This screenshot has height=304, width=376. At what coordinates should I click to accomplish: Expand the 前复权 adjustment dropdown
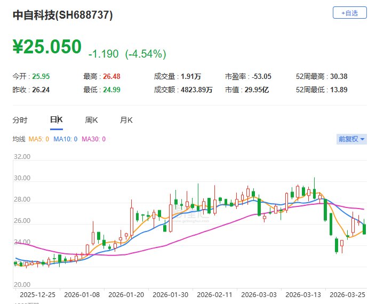pyautogui.click(x=351, y=139)
